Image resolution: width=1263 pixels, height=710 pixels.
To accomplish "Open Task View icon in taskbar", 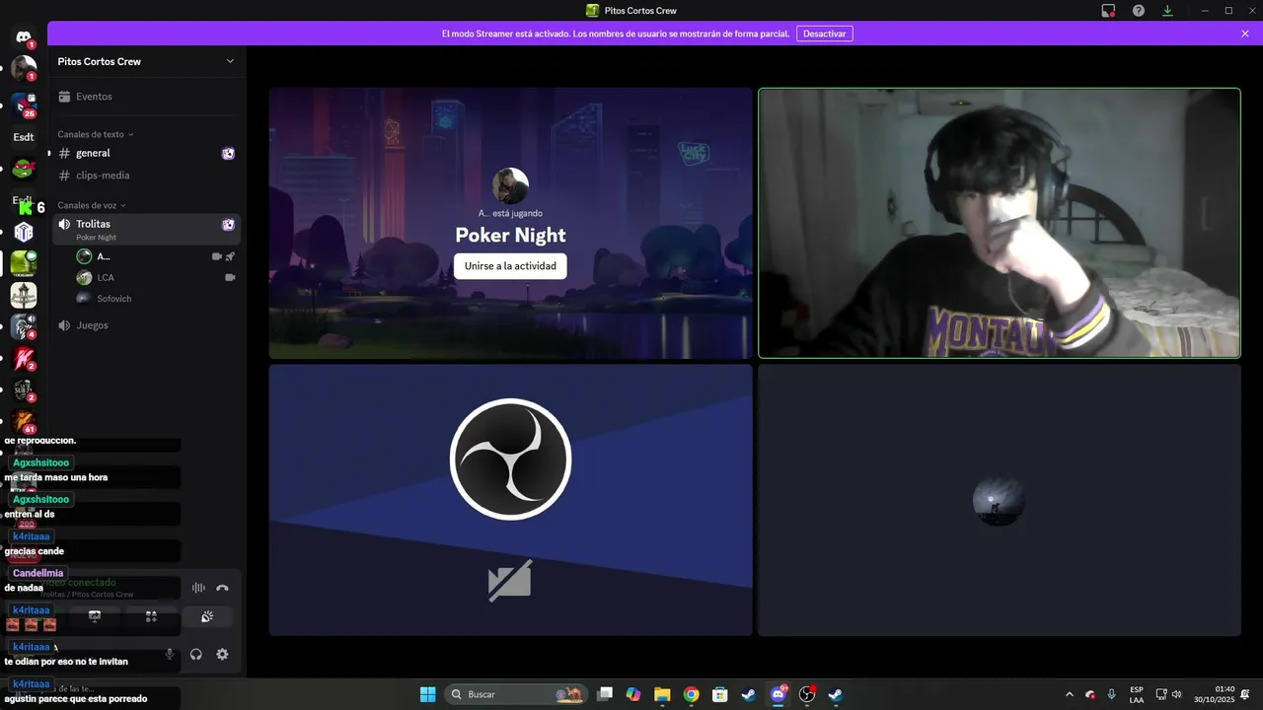I will point(605,694).
